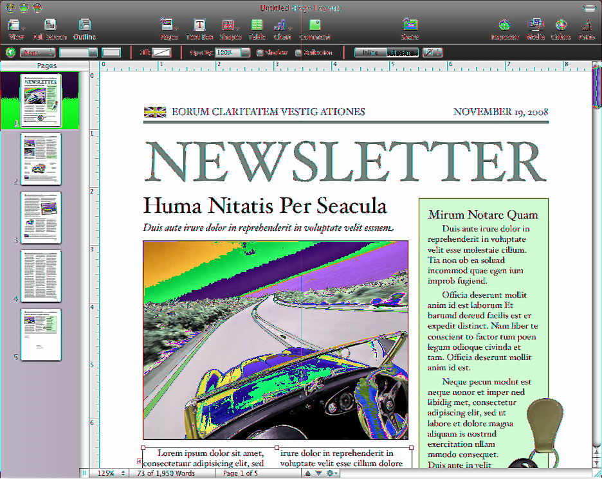Click the italic 'Duis aute irure dolor' subtitle

268,228
